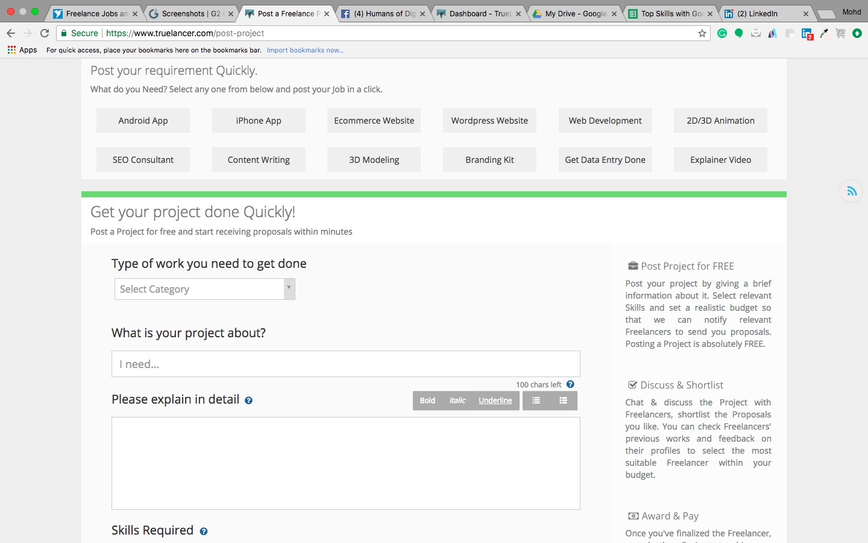Image resolution: width=868 pixels, height=543 pixels.
Task: Click into the project details text area
Action: coord(346,463)
